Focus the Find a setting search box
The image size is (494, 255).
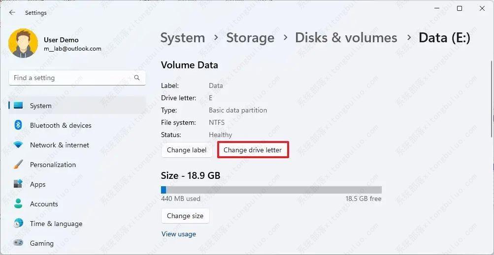71,78
